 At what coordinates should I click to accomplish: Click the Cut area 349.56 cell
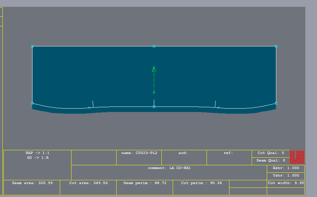tap(88, 187)
